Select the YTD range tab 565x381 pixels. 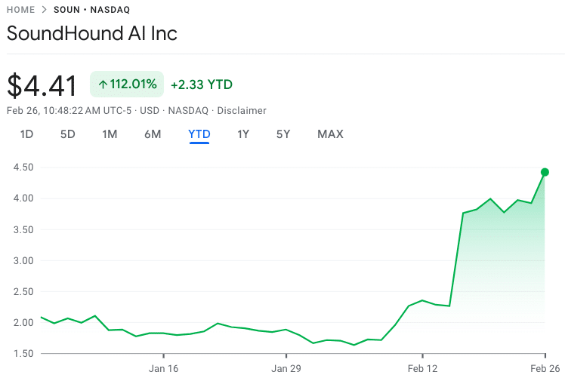pos(199,134)
